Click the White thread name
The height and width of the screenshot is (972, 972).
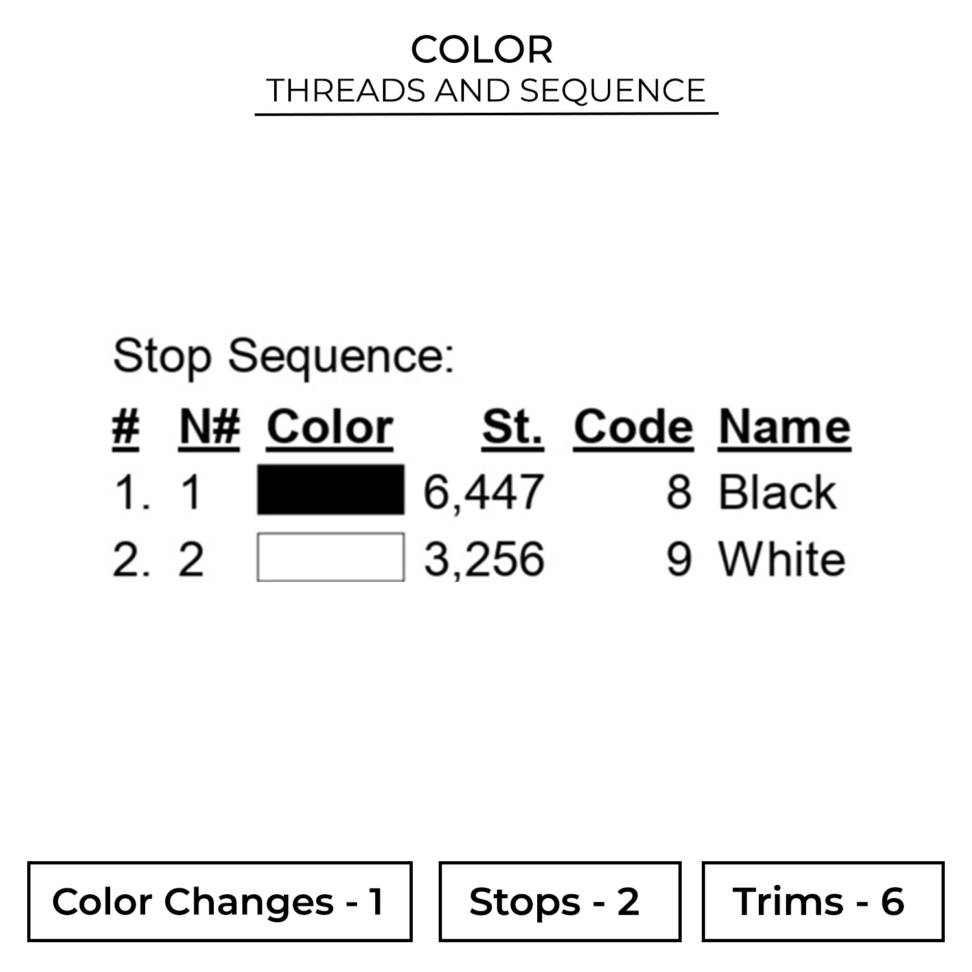click(781, 559)
